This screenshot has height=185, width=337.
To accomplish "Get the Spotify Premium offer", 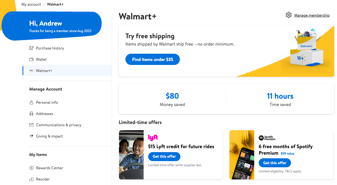I will 275,163.
